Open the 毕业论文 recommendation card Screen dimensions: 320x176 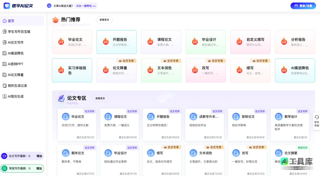point(72,42)
